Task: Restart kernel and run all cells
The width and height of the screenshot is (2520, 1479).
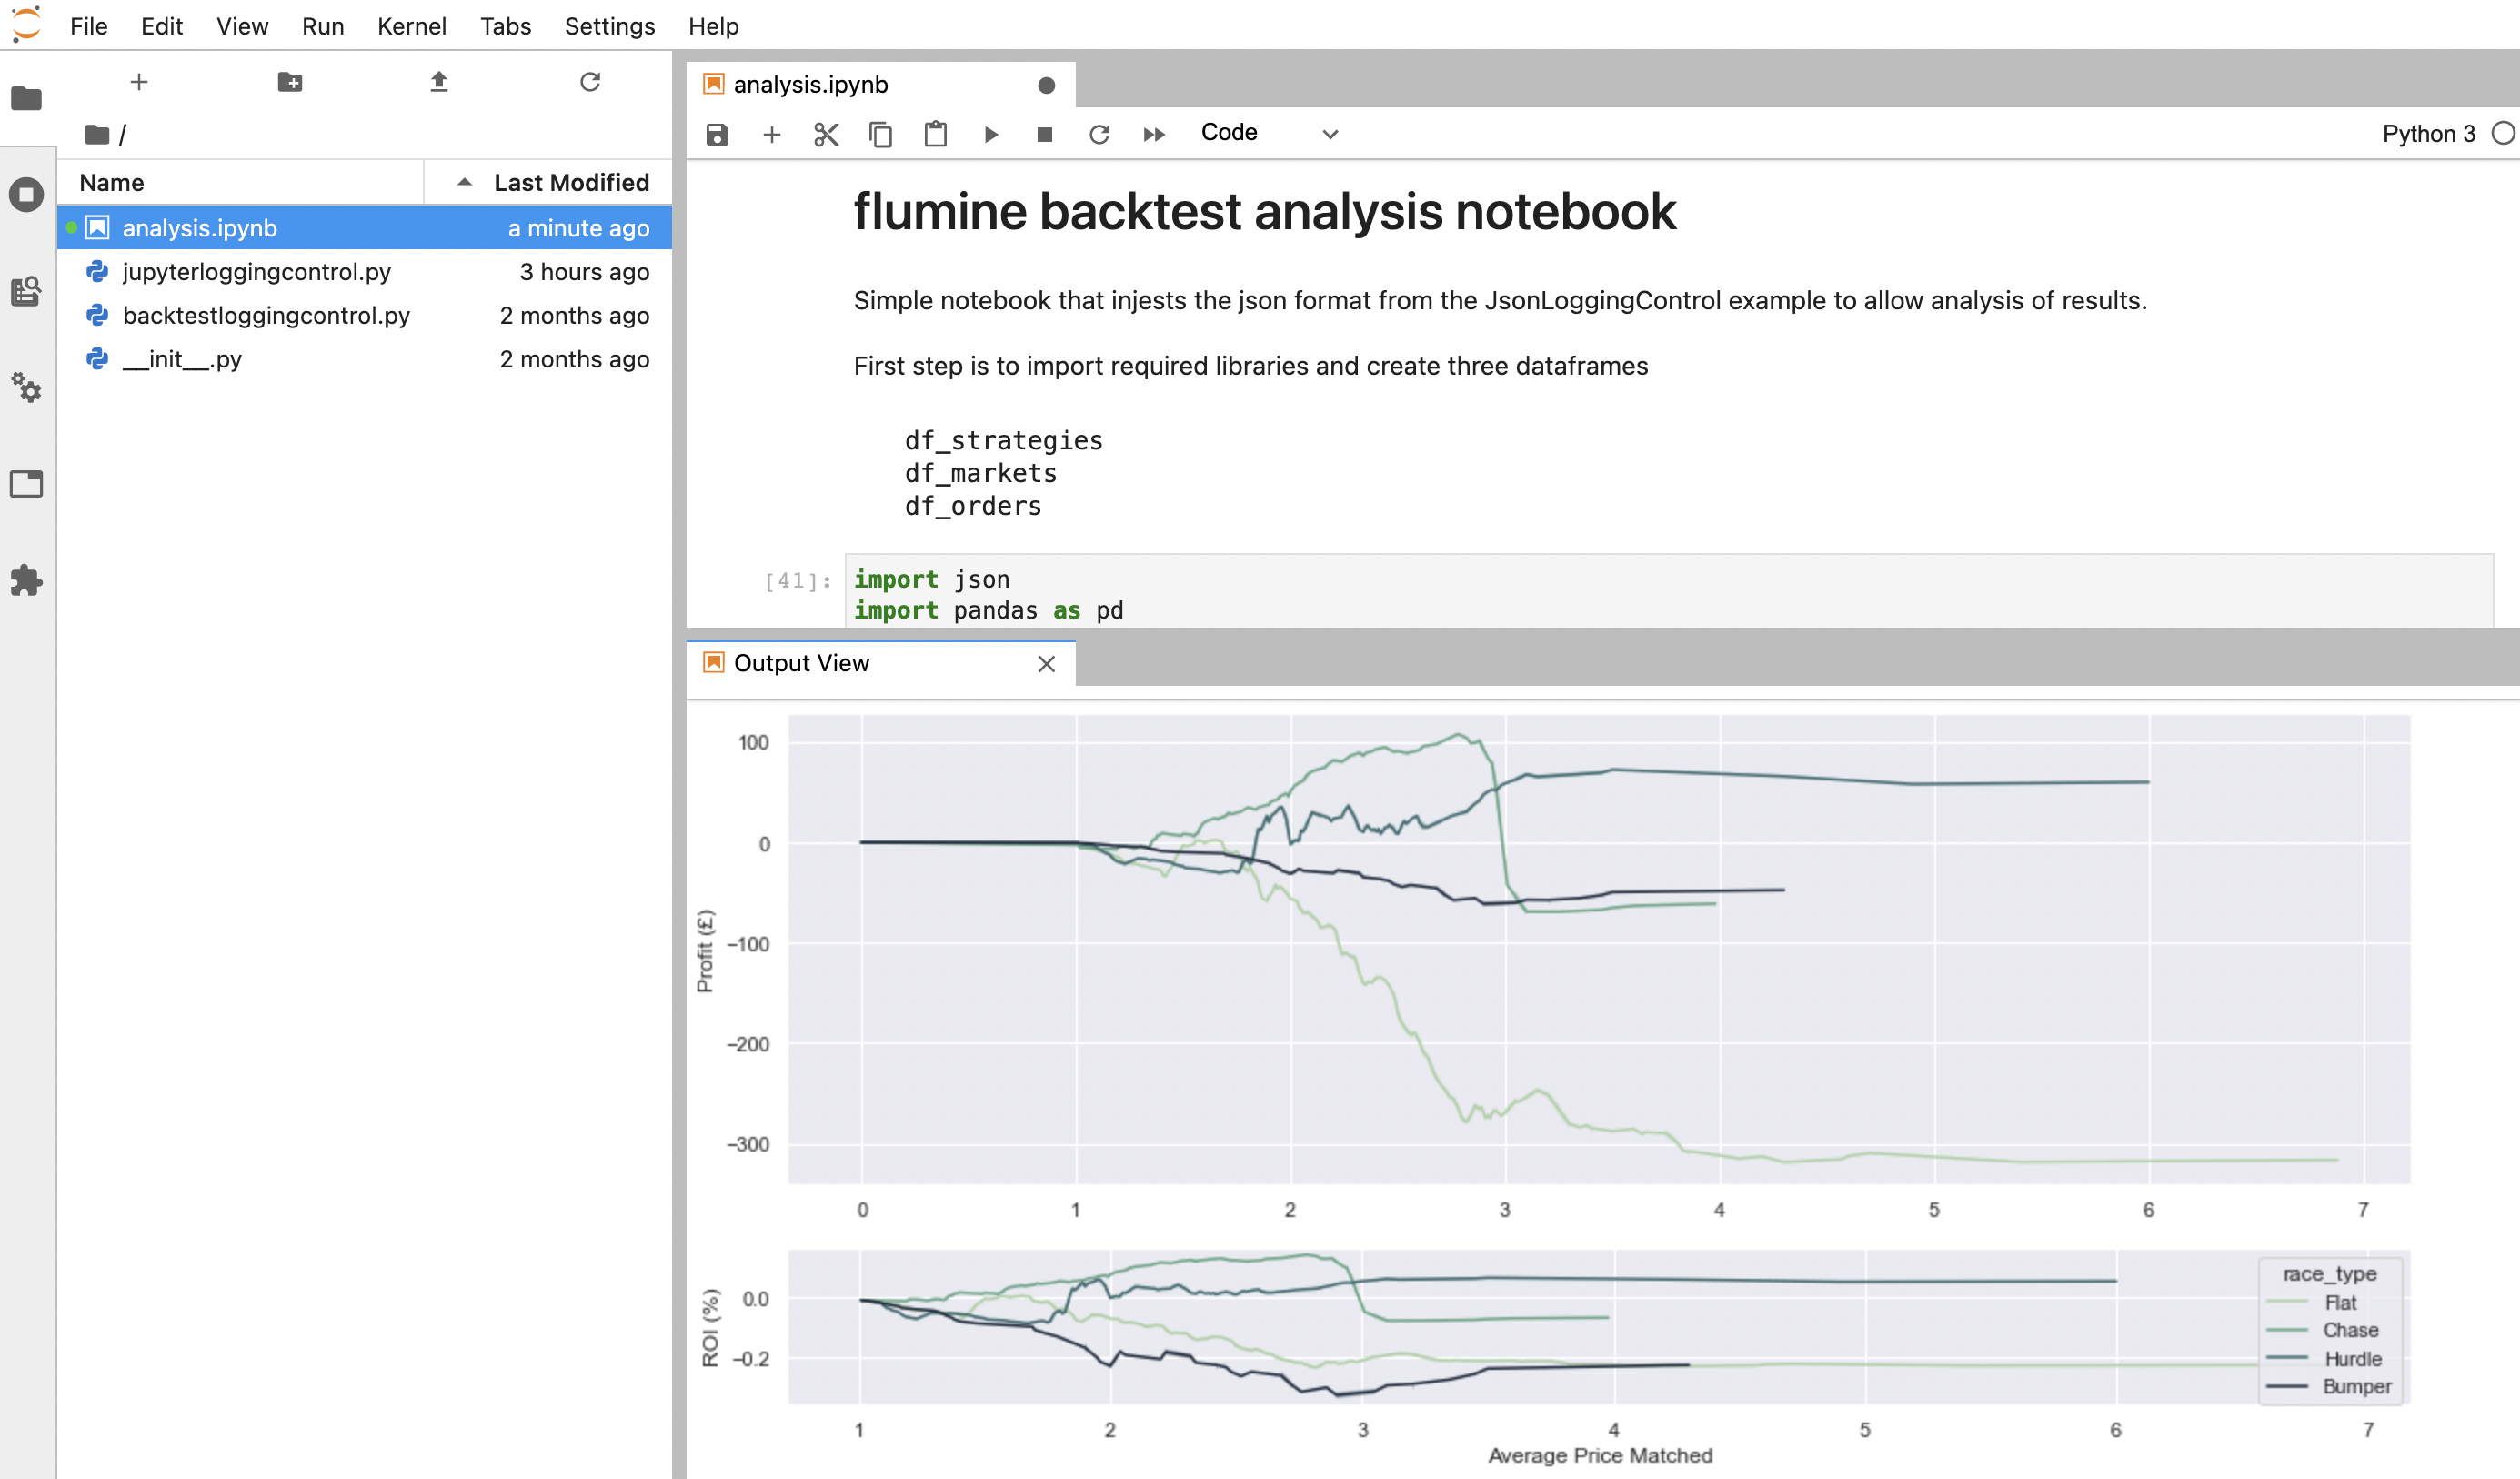Action: 1153,134
